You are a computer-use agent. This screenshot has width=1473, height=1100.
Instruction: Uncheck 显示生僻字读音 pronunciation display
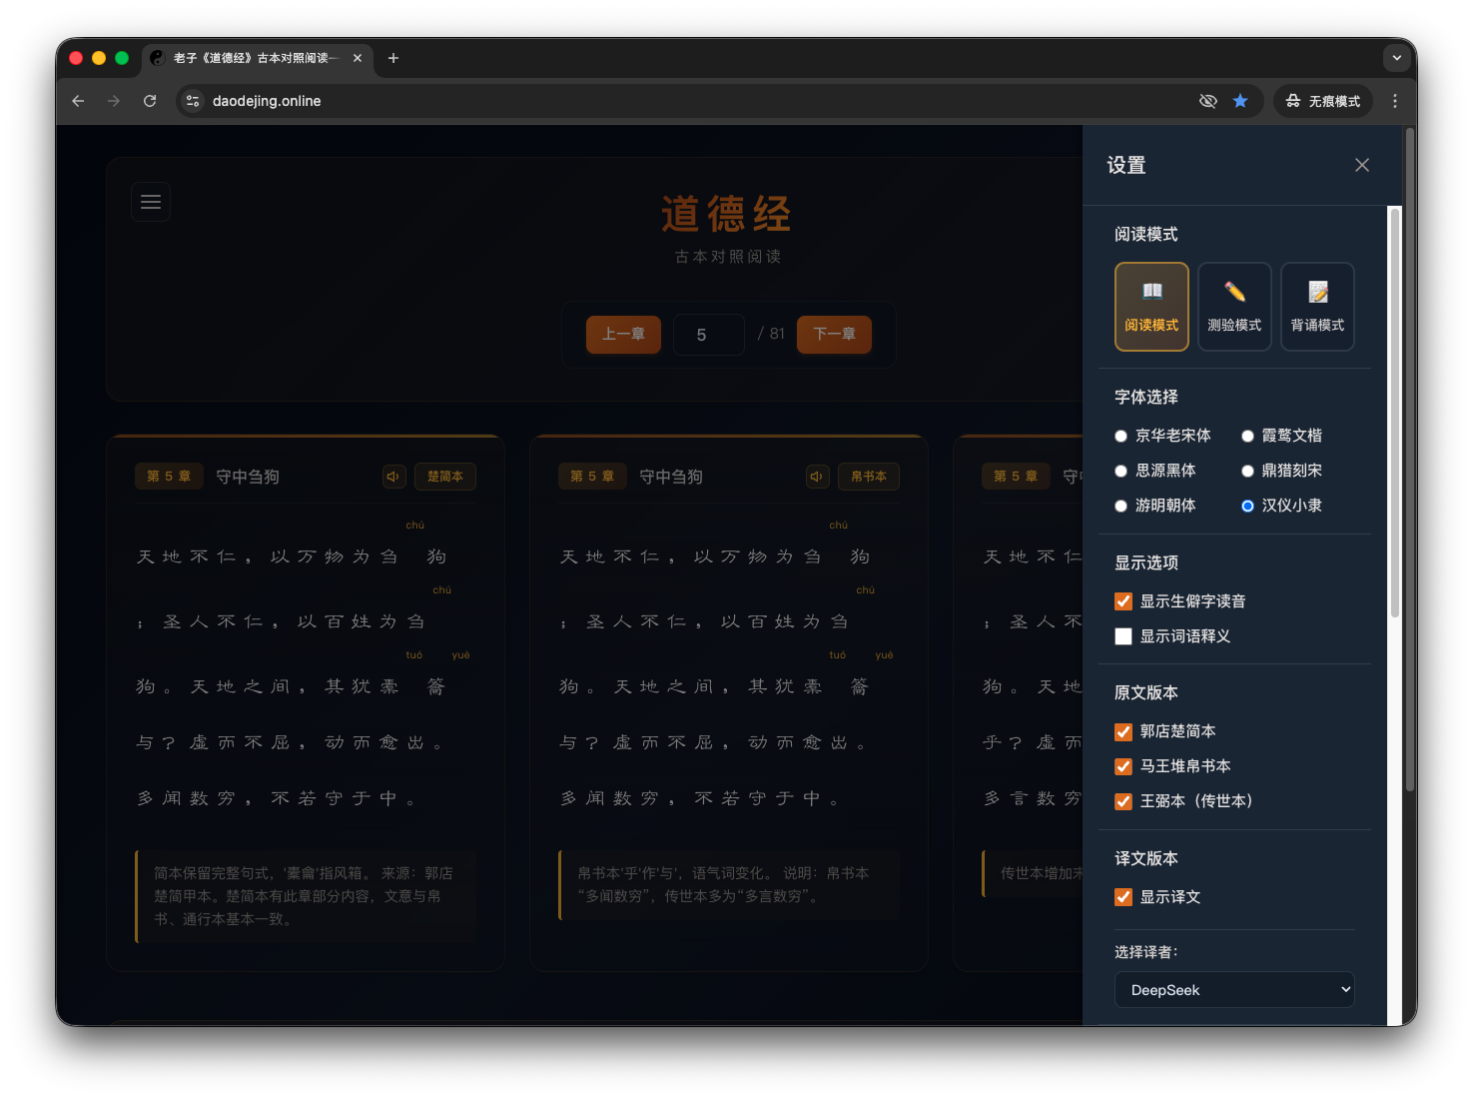click(x=1122, y=600)
